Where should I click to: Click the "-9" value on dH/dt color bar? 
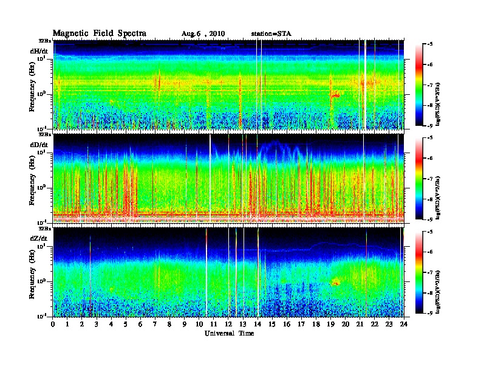coord(430,126)
